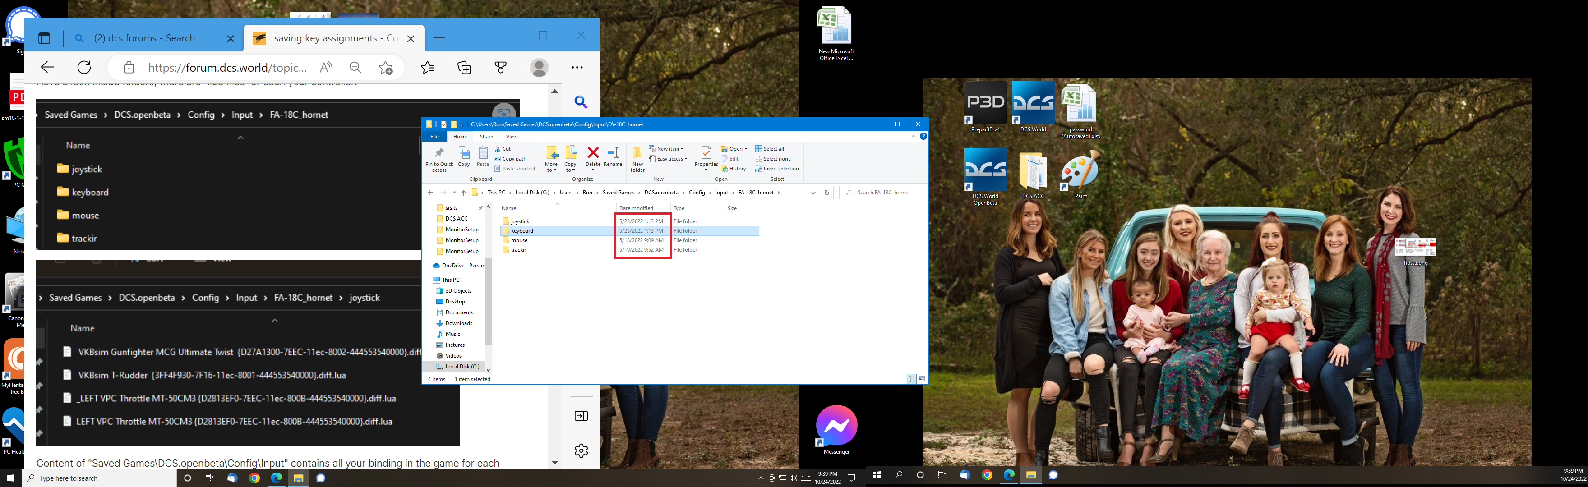This screenshot has height=487, width=1588.
Task: Open the Edge Favorites list icon
Action: click(x=428, y=67)
